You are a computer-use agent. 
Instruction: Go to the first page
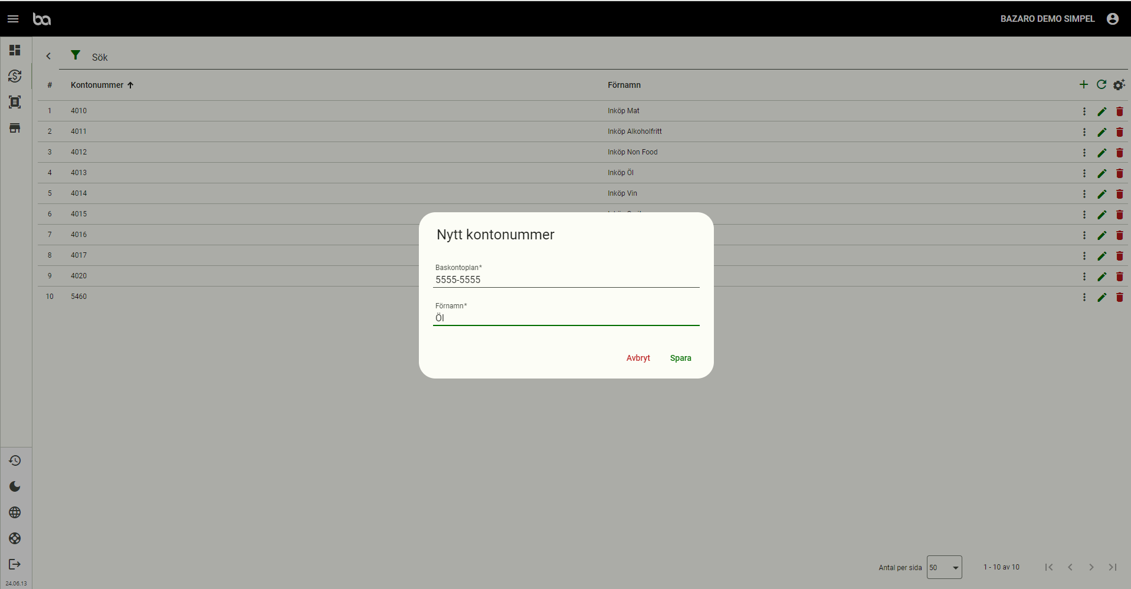[x=1049, y=567]
